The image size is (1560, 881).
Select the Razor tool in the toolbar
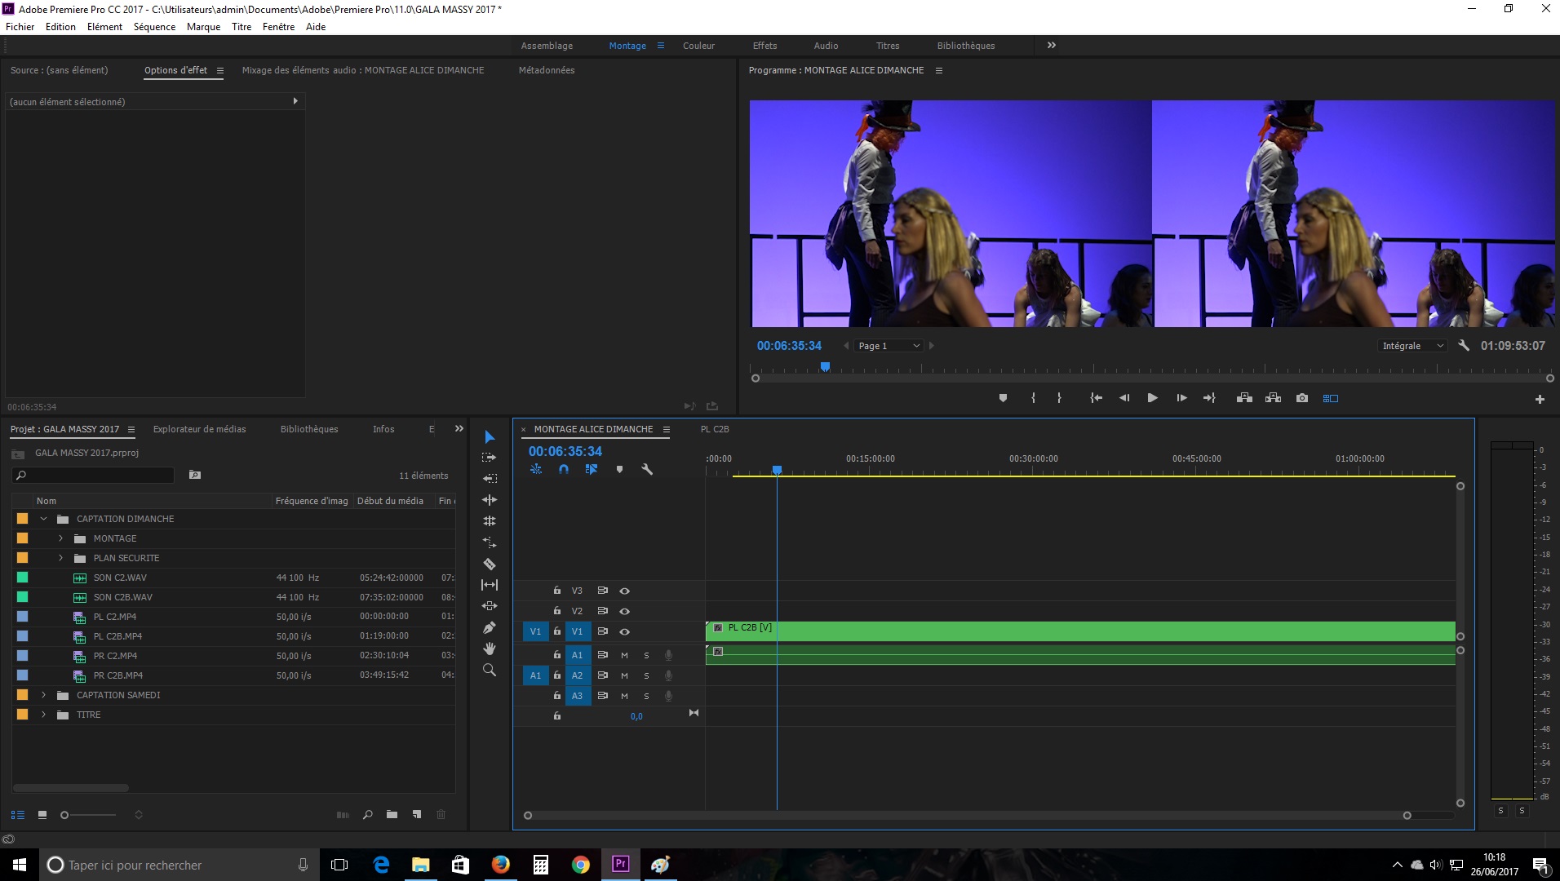490,564
